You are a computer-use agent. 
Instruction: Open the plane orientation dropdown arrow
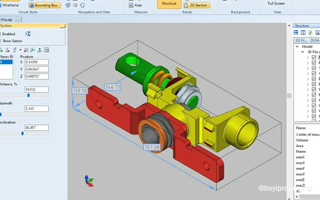pos(20,50)
